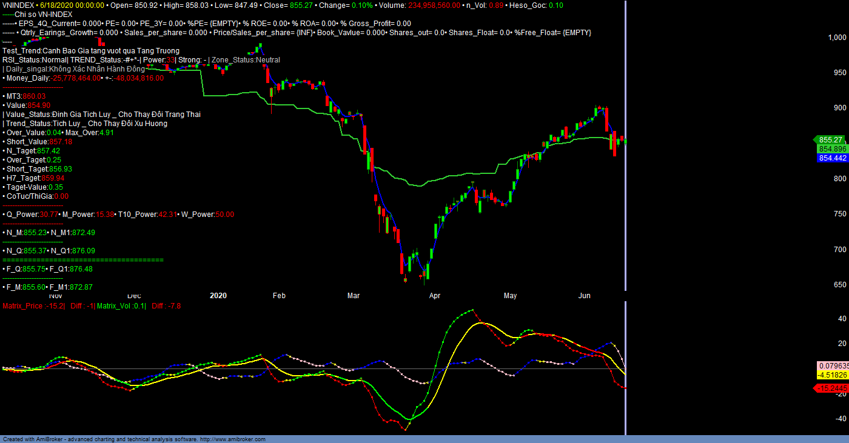Select the 2020 year label on axis
Viewport: 849px width, 443px height.
pyautogui.click(x=218, y=296)
